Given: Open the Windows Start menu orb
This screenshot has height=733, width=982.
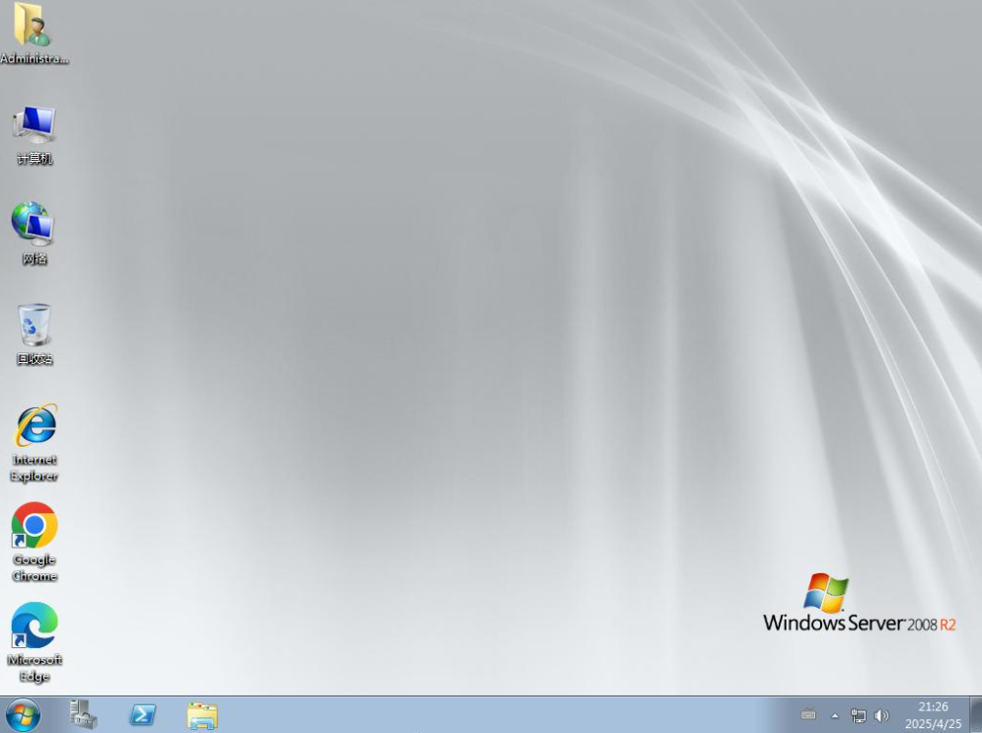Looking at the screenshot, I should pyautogui.click(x=23, y=715).
